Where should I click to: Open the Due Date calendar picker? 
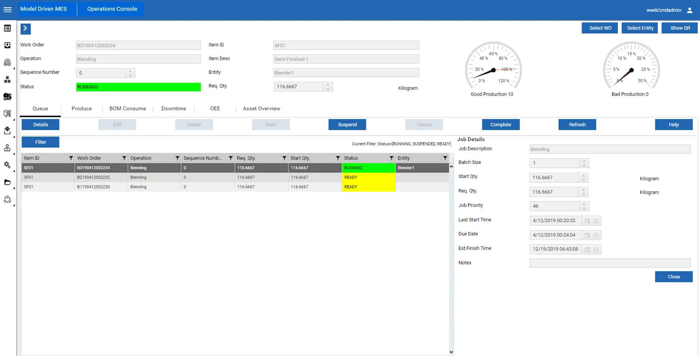[587, 235]
